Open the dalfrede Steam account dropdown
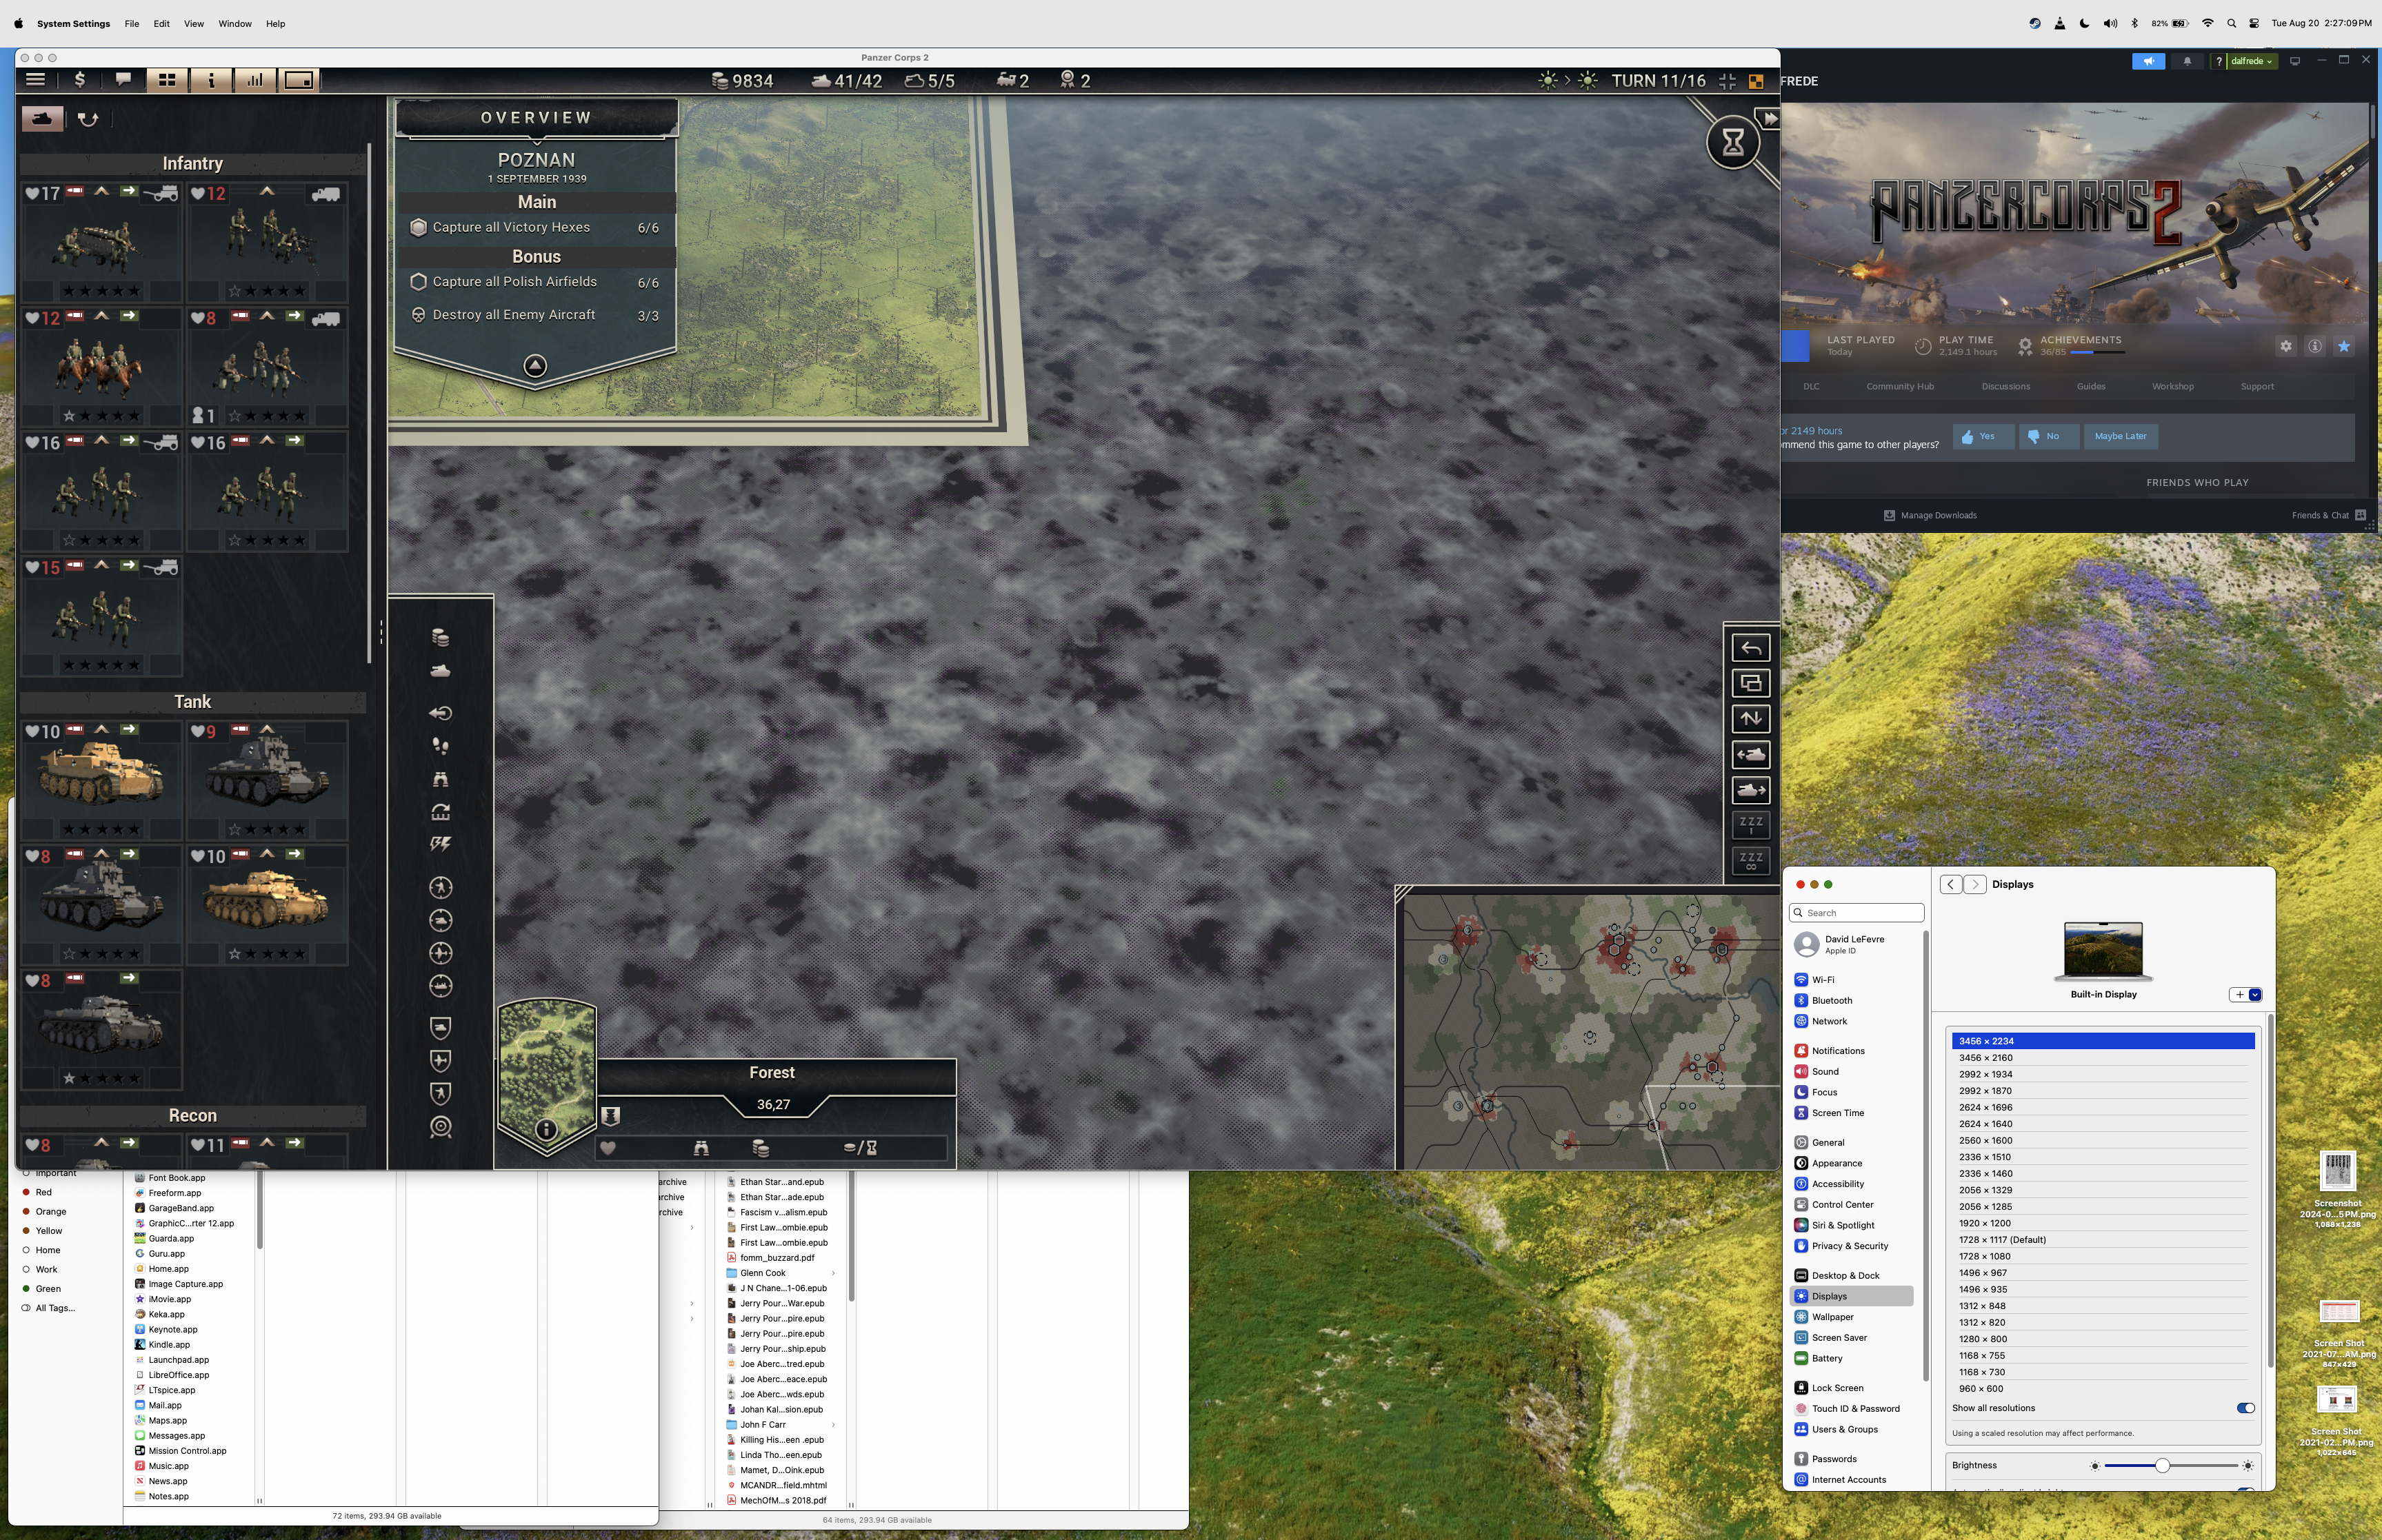Screen dimensions: 2382x1540 point(2251,61)
